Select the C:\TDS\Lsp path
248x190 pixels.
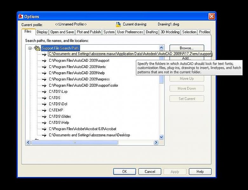coord(58,92)
